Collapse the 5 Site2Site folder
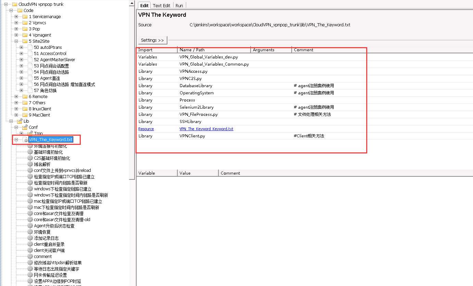Screen dimensions: 473x286 tap(16, 41)
